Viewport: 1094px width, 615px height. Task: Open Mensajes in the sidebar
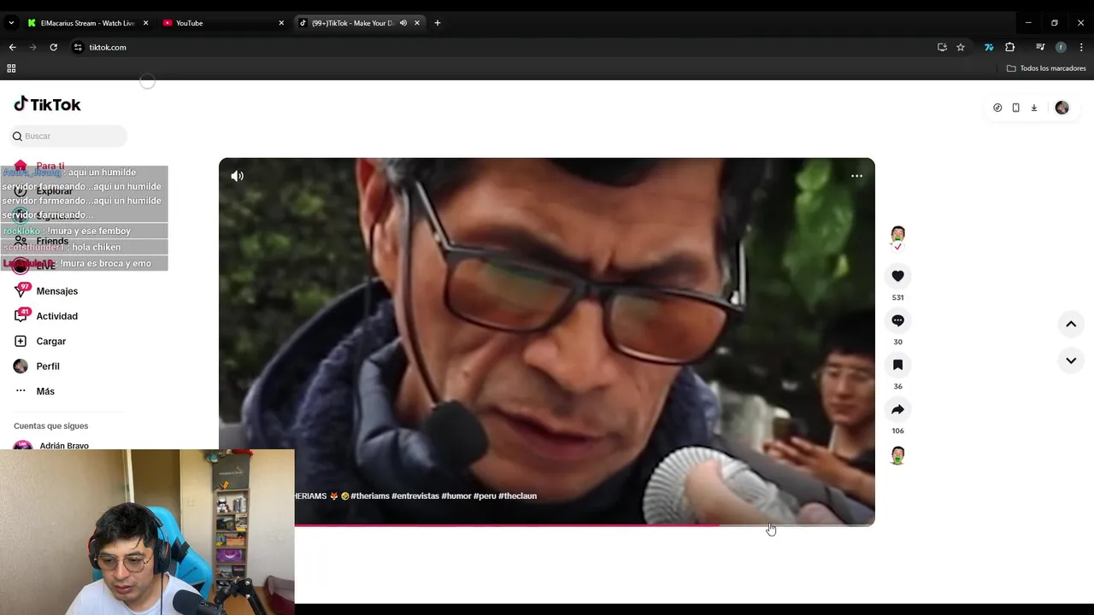click(x=56, y=291)
